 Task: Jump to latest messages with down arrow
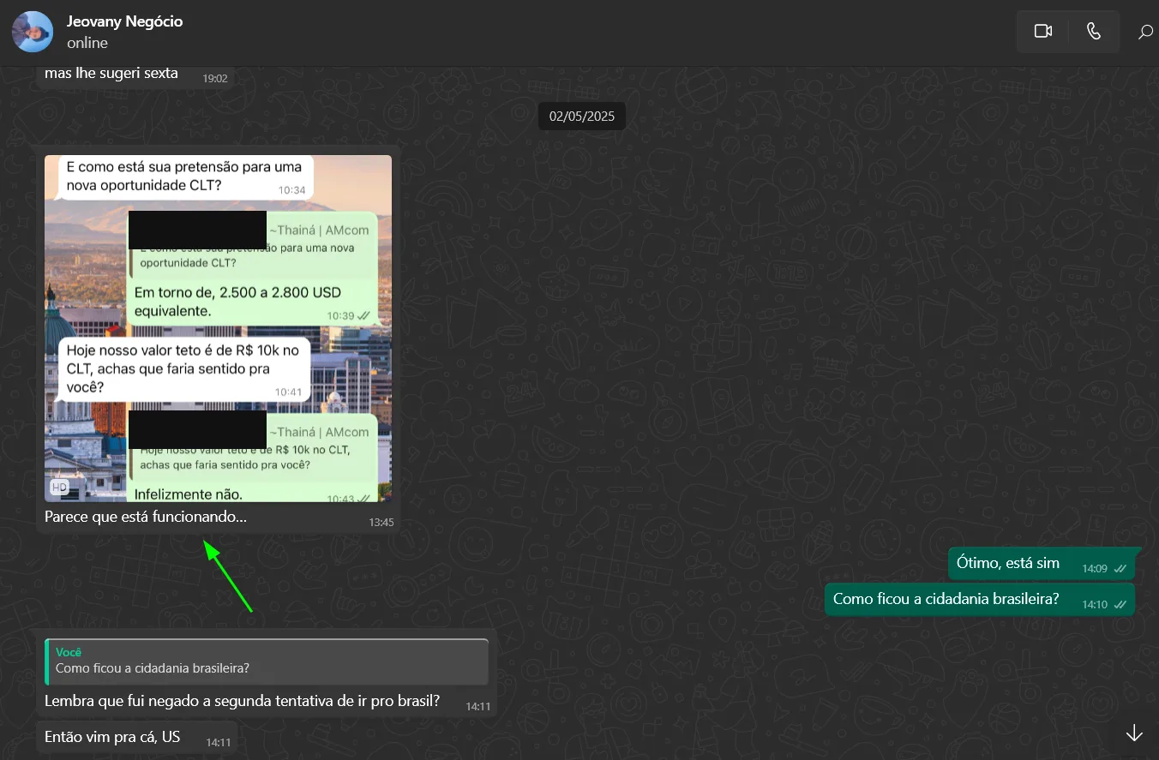click(1133, 733)
